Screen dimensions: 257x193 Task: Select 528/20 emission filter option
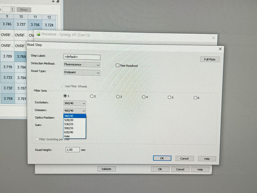pos(69,120)
